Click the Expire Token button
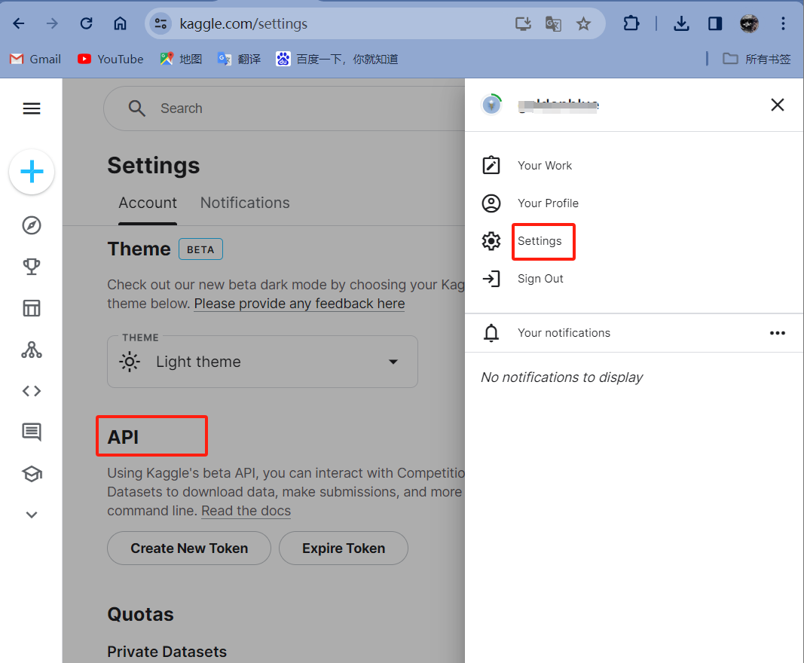This screenshot has height=663, width=804. coord(344,548)
